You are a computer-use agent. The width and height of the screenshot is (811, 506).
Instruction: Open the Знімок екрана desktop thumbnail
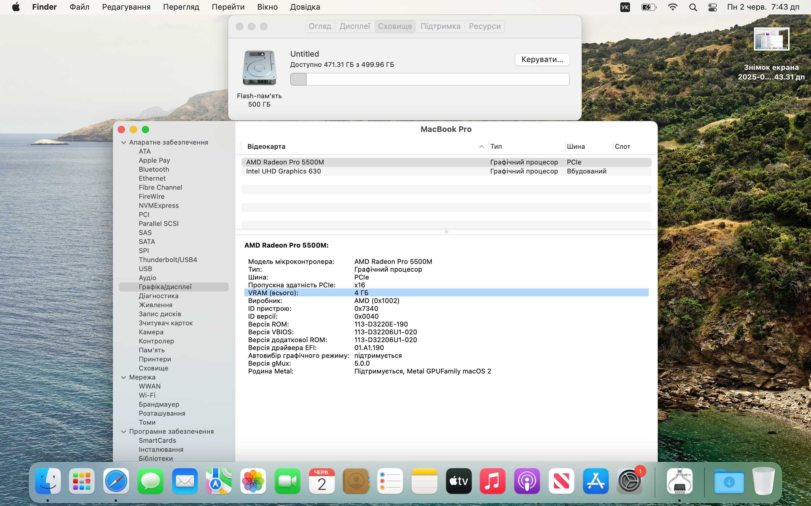pos(771,39)
